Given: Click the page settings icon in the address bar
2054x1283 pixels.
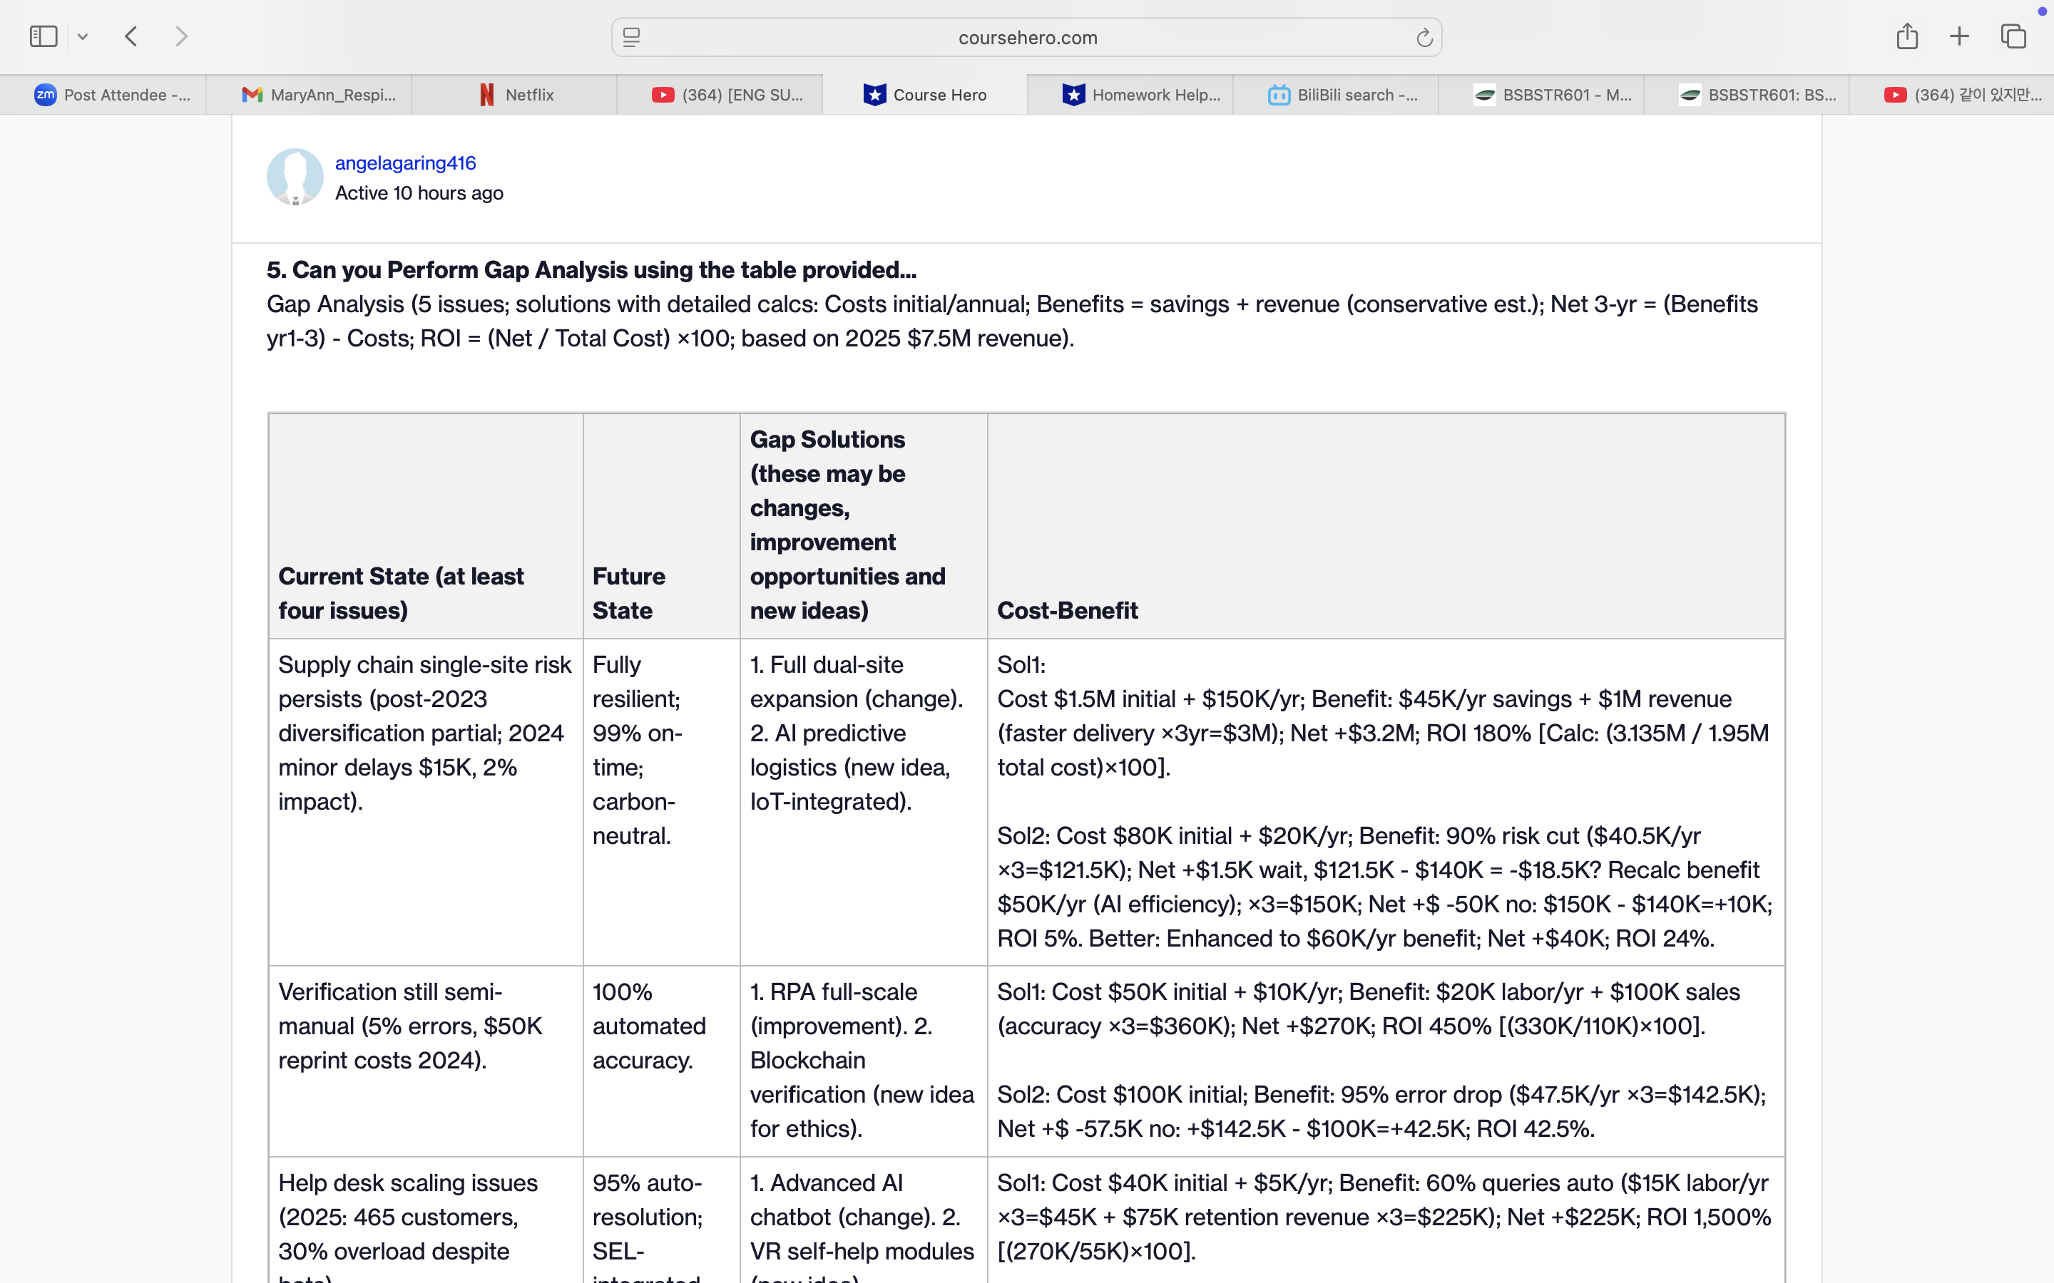Looking at the screenshot, I should 631,37.
